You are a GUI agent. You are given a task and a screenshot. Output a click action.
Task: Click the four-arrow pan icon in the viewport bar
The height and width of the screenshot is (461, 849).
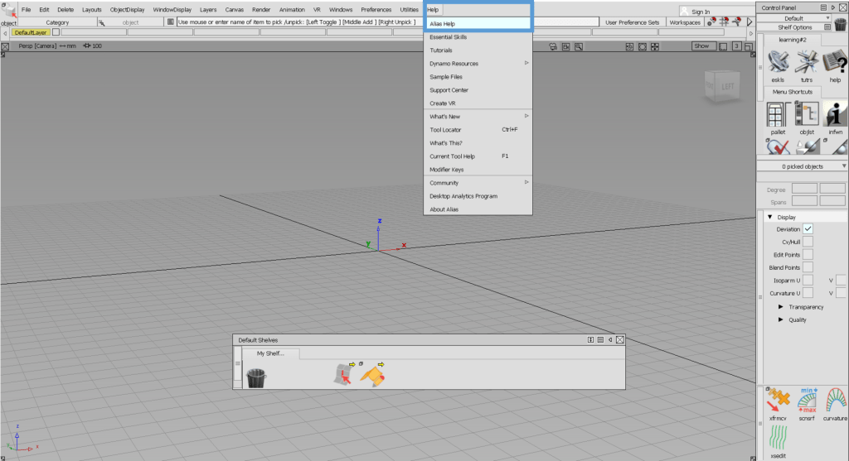pyautogui.click(x=655, y=46)
